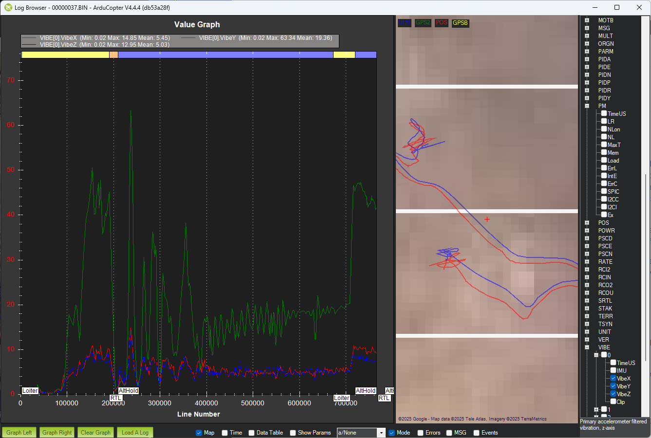The image size is (651, 438).
Task: Select the POWR item in log tree
Action: click(x=606, y=231)
